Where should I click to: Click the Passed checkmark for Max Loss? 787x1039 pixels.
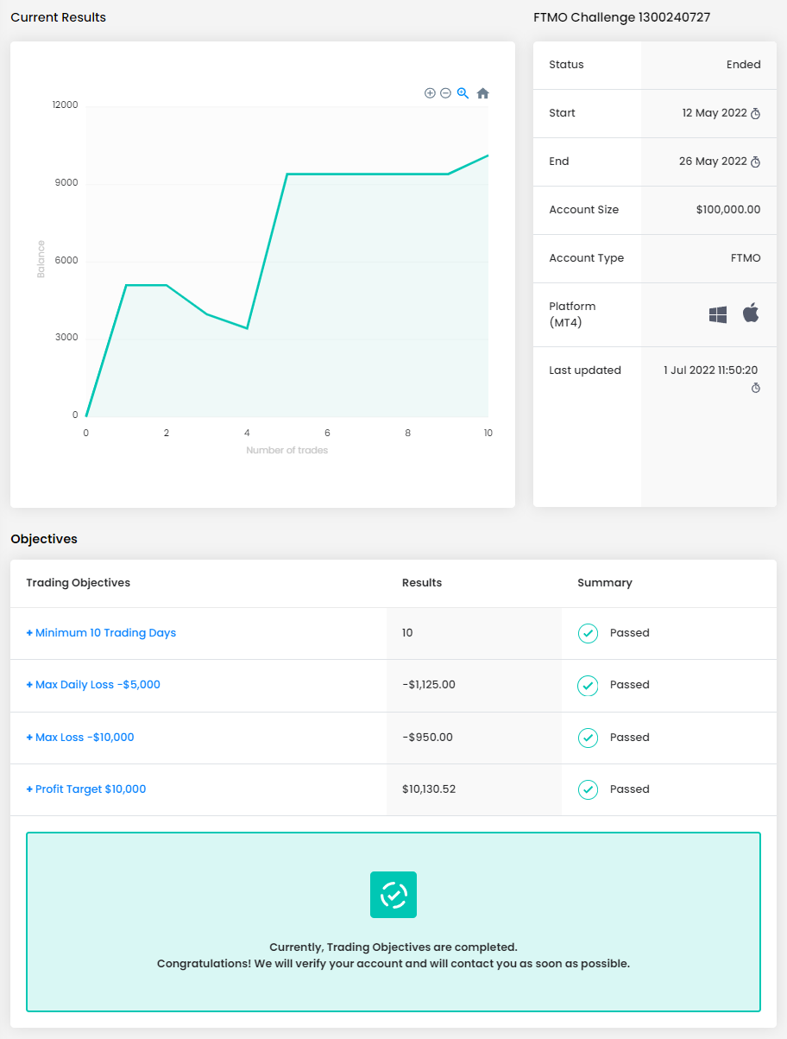[588, 738]
